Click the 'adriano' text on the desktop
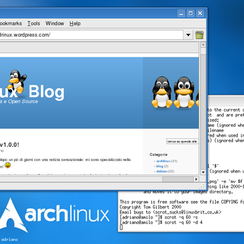This screenshot has height=244, width=244. (x=10, y=240)
